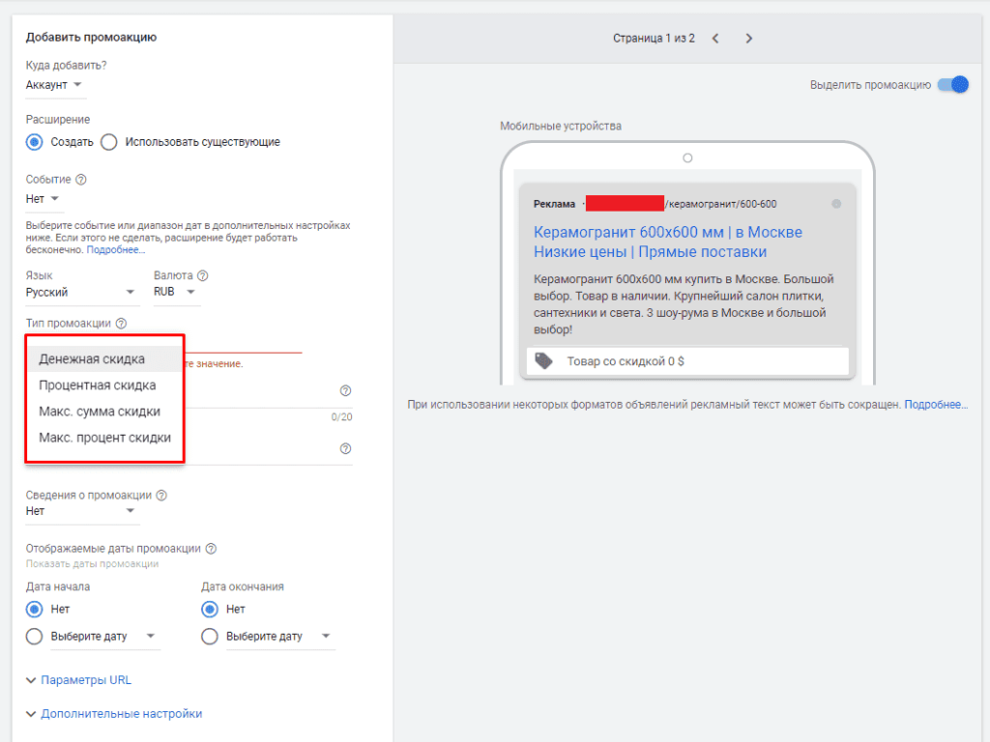
Task: Toggle Выделить промоакцию switch
Action: pos(952,85)
